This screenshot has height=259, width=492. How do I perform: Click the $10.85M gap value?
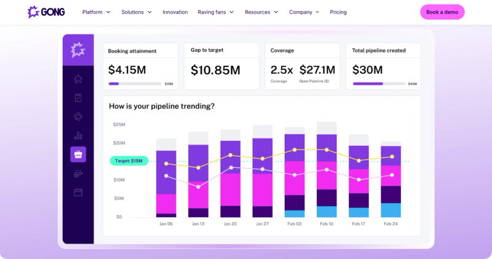(x=216, y=70)
